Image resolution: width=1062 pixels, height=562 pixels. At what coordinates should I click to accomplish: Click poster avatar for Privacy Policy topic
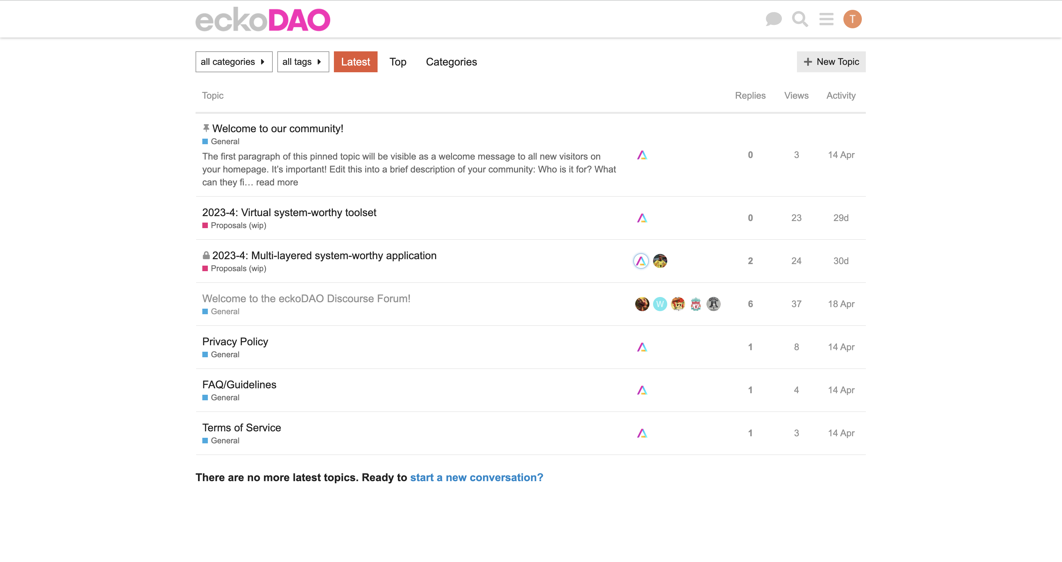[x=642, y=347]
